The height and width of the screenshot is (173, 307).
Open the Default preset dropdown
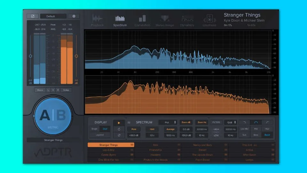pyautogui.click(x=53, y=16)
